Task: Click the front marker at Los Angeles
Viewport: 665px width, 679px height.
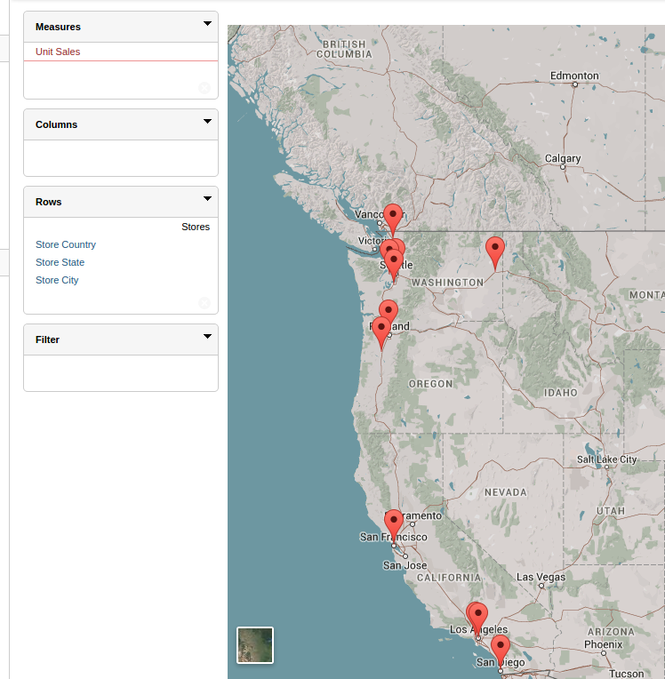Action: [x=478, y=614]
